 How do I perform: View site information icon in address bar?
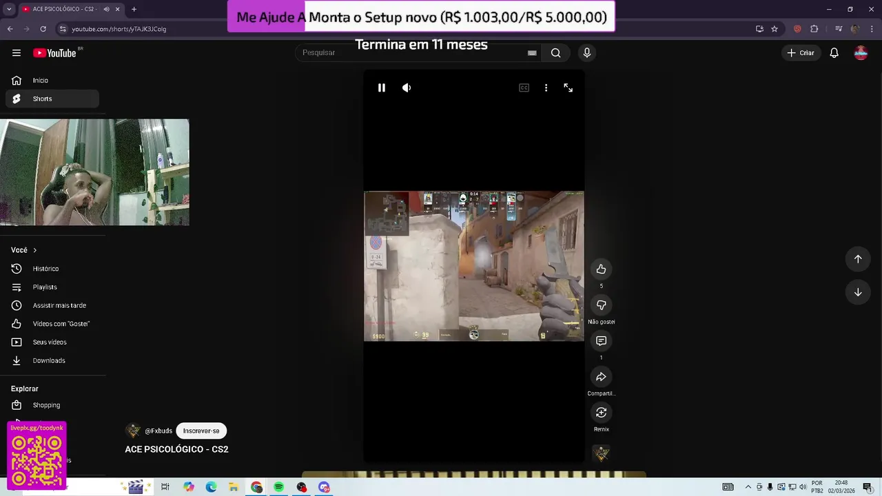[x=63, y=29]
